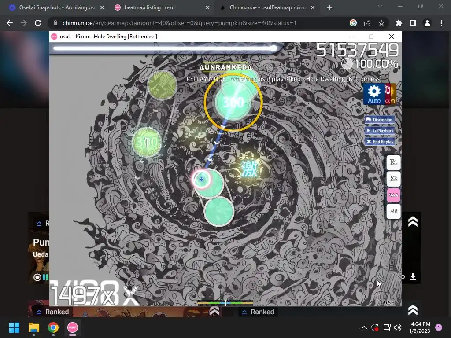This screenshot has width=451, height=338.
Task: Open the Chrome extensions puzzle icon
Action: tap(399, 23)
